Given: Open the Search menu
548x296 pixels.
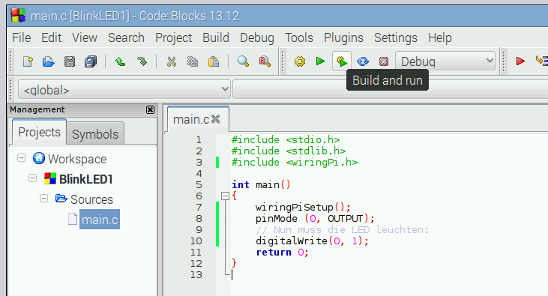Looking at the screenshot, I should coord(126,37).
